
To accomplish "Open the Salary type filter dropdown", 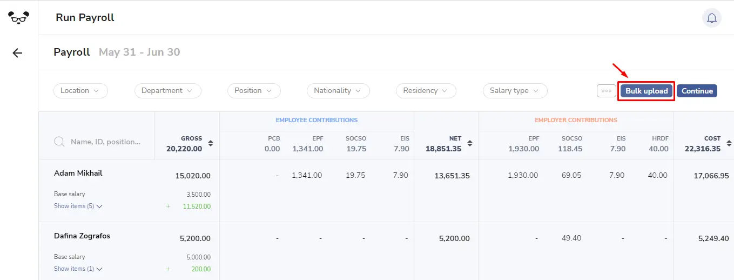I will click(x=515, y=91).
